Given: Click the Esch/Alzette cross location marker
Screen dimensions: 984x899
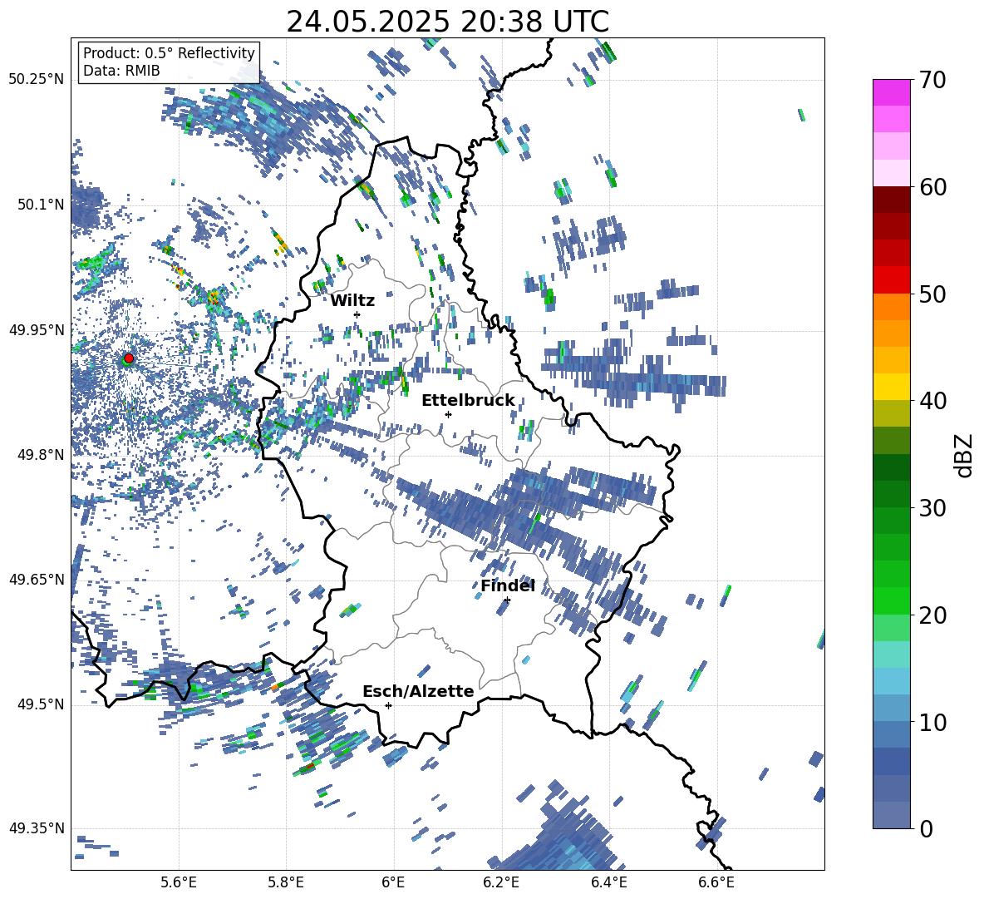Looking at the screenshot, I should click(x=388, y=705).
